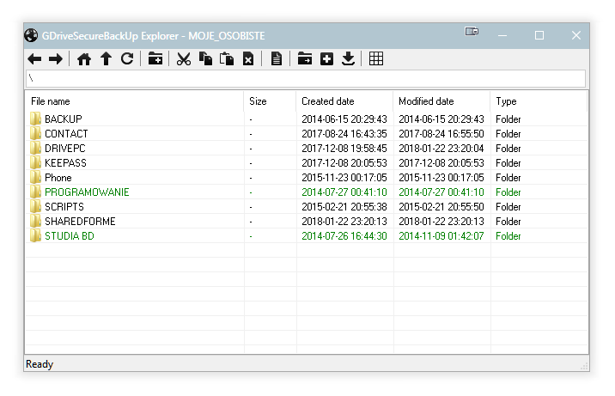Click created date 2015-02-21 20:55:38
This screenshot has width=615, height=396.
point(344,207)
